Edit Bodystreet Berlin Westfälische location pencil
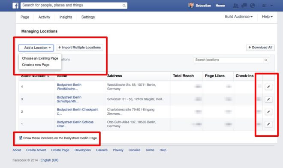Screen dimensions: 283x168 (x=268, y=87)
